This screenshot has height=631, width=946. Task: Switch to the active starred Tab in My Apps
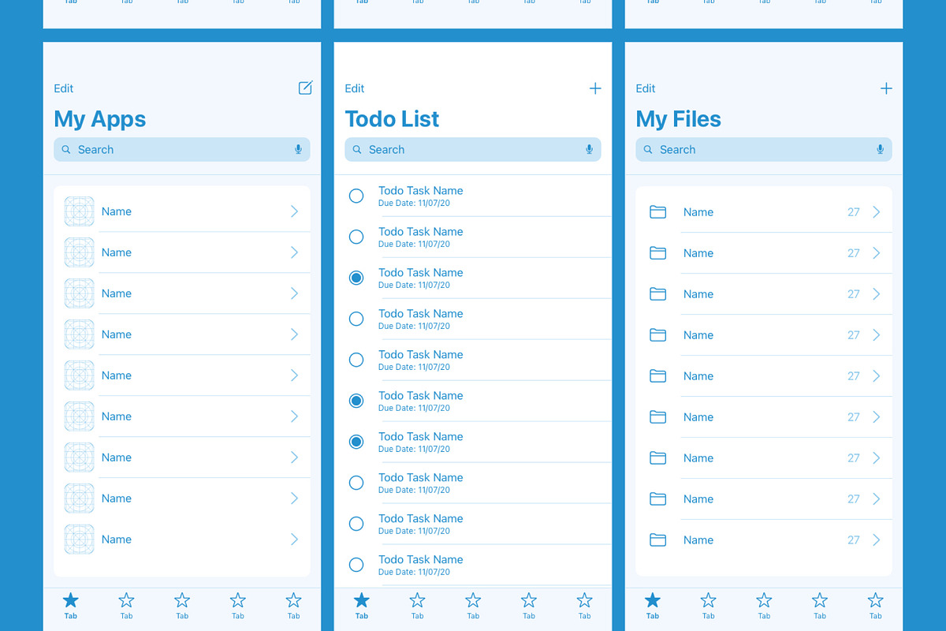tap(71, 606)
